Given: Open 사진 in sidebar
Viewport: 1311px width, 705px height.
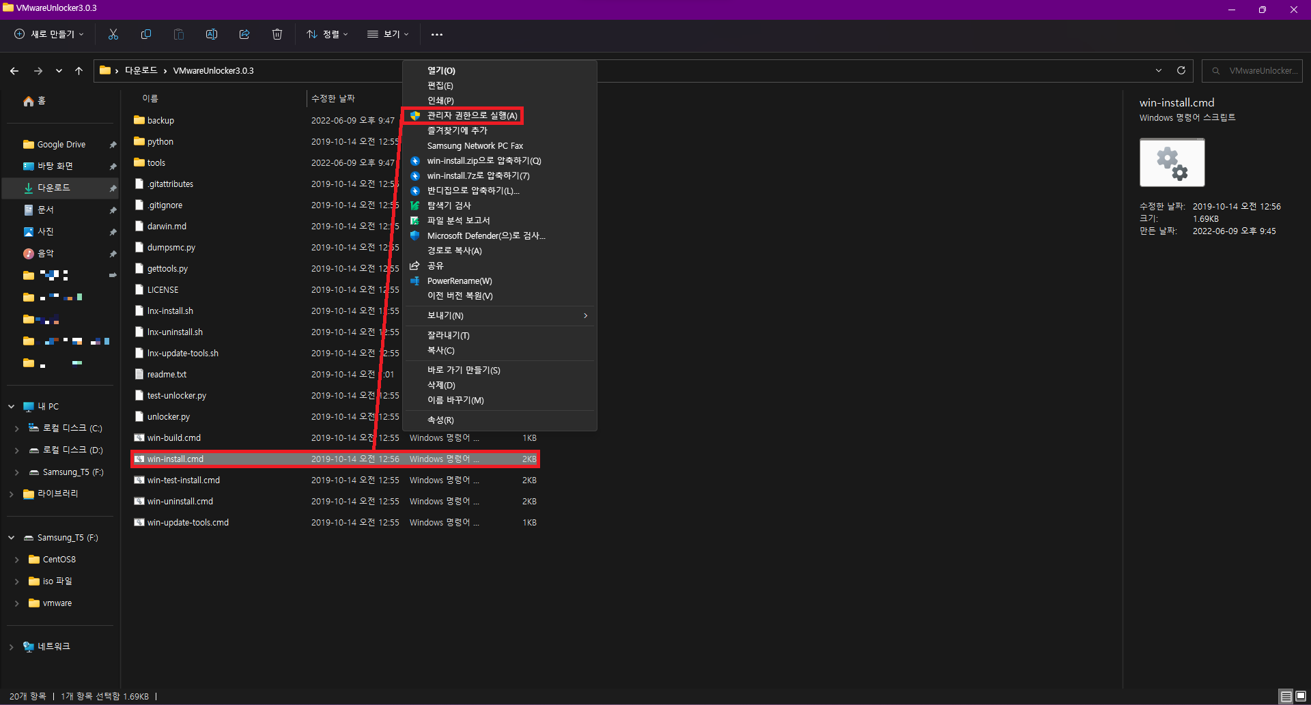Looking at the screenshot, I should click(45, 232).
